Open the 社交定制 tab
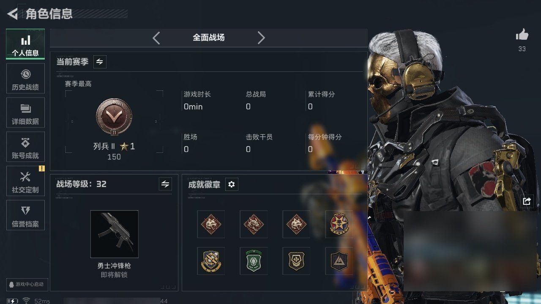541x304 pixels. pyautogui.click(x=25, y=181)
